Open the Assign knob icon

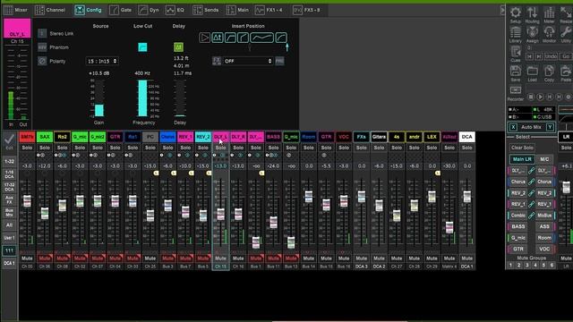click(x=532, y=32)
